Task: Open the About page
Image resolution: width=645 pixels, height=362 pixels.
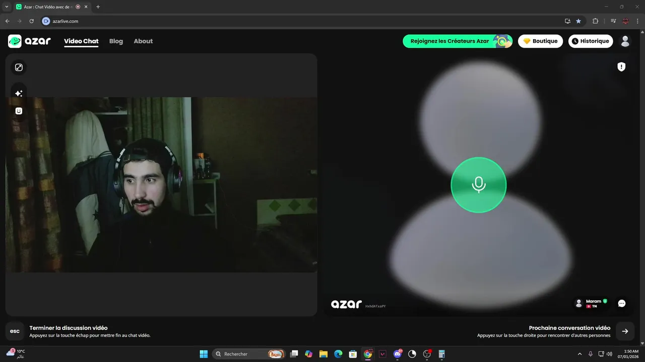Action: click(x=143, y=41)
